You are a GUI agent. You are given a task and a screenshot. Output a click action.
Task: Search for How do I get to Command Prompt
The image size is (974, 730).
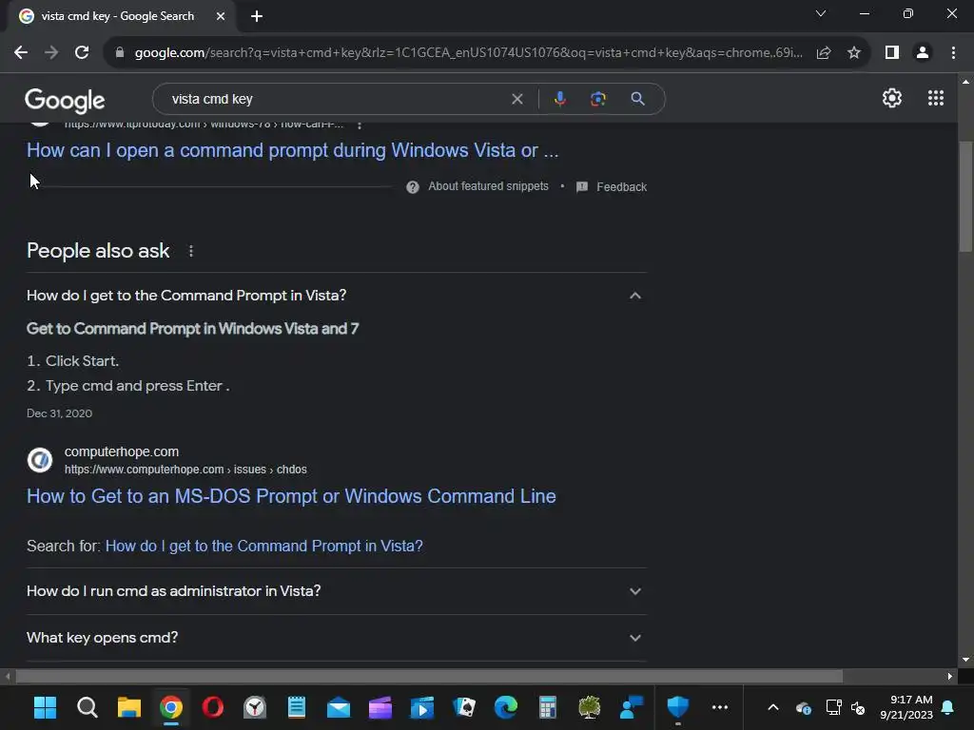coord(264,546)
